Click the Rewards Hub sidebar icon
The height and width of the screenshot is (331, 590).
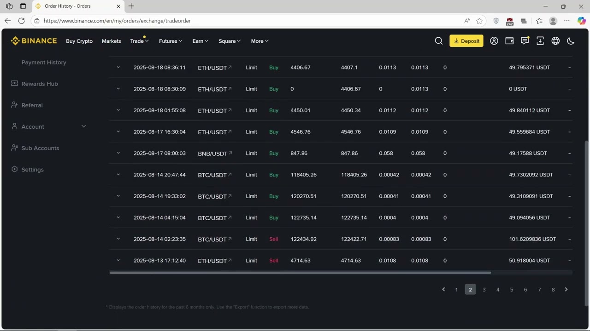(x=14, y=84)
